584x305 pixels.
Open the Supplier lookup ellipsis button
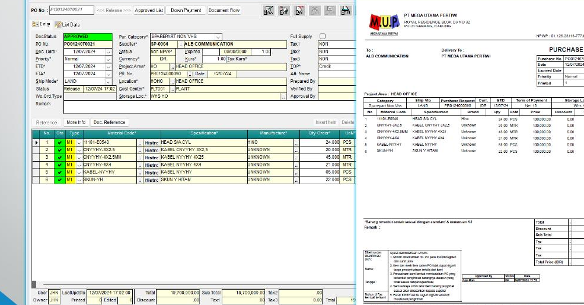(181, 44)
